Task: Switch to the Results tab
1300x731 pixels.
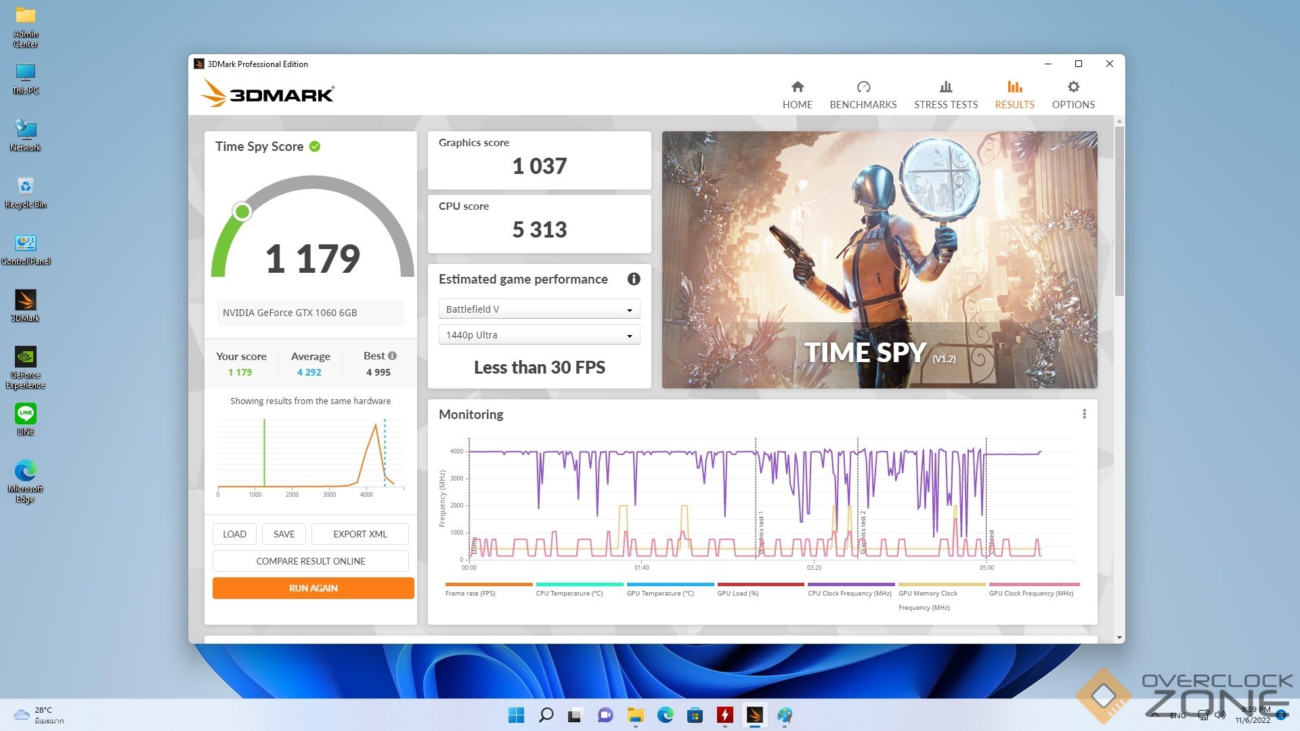Action: (x=1014, y=95)
